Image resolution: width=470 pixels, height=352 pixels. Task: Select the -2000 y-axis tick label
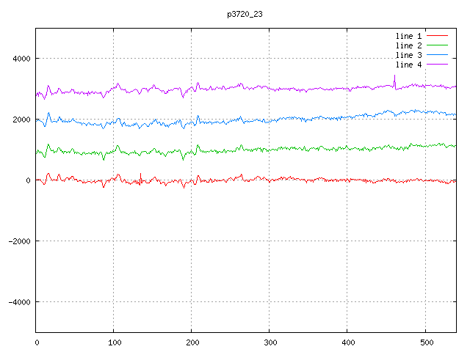[x=18, y=241]
